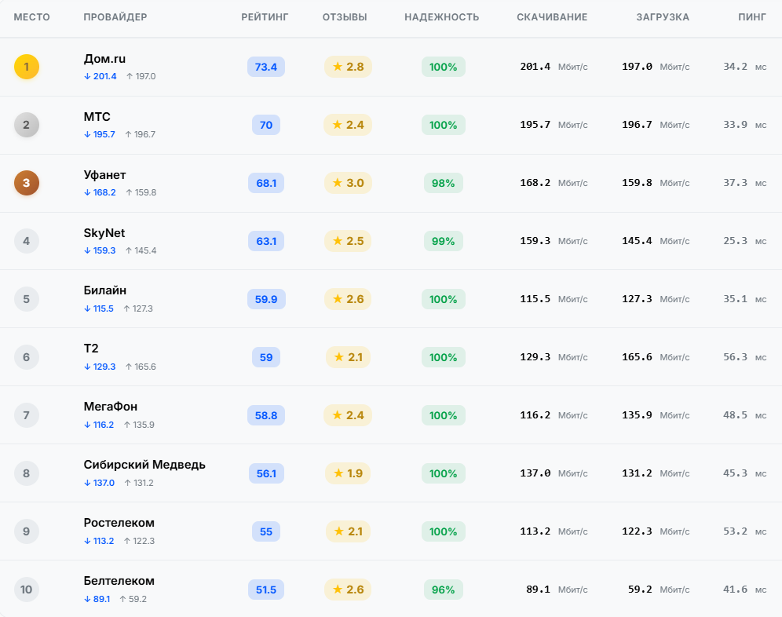The height and width of the screenshot is (617, 782).
Task: Open the T2 provider page
Action: 91,349
